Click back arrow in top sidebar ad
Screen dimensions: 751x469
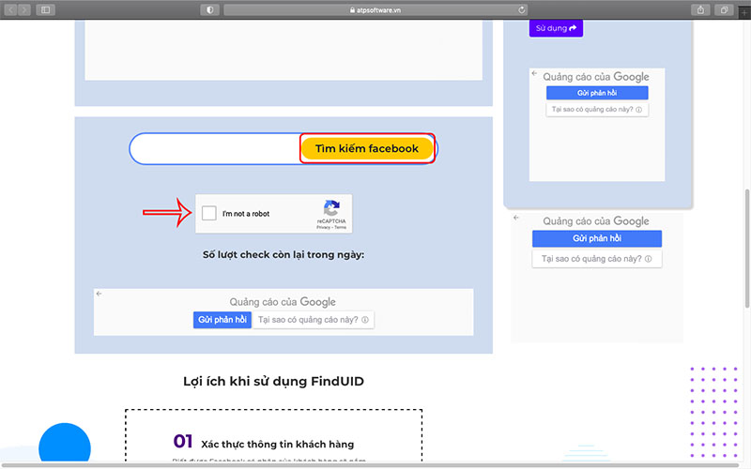pyautogui.click(x=534, y=73)
